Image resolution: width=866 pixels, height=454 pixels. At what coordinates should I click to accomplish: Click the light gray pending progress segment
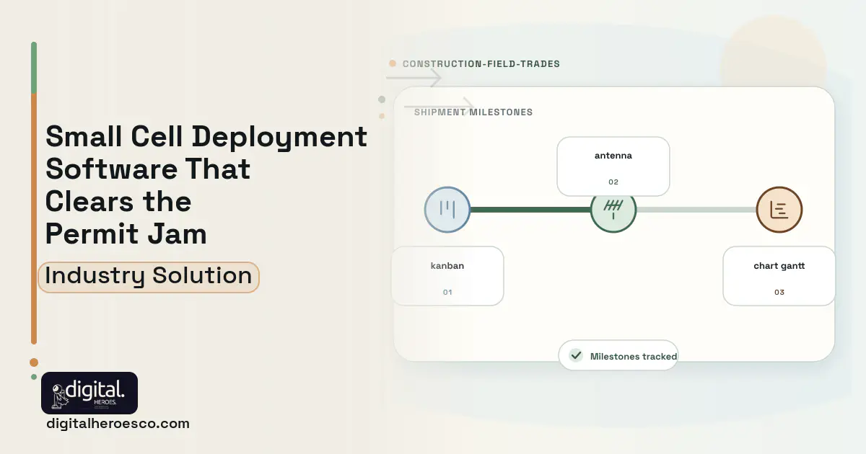click(x=696, y=210)
